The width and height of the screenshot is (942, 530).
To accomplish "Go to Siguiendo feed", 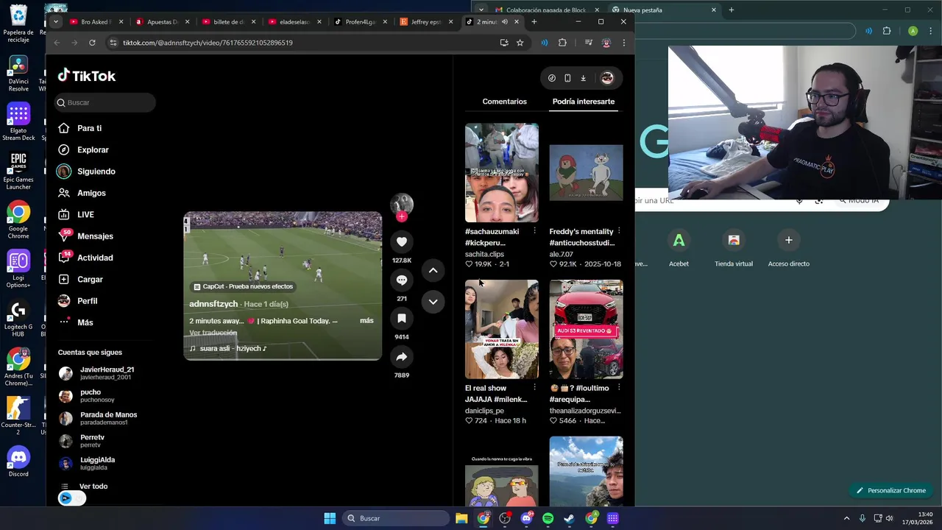I will coord(96,172).
